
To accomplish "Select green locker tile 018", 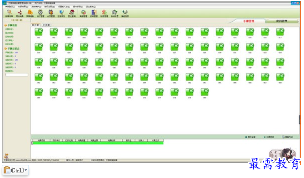I will [x=39, y=47].
